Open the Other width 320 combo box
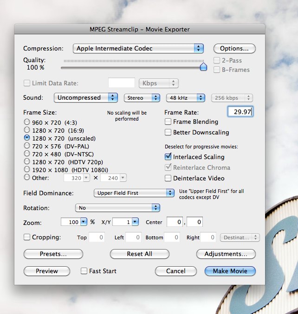Viewport: 298px width, 314px height. coord(77,178)
